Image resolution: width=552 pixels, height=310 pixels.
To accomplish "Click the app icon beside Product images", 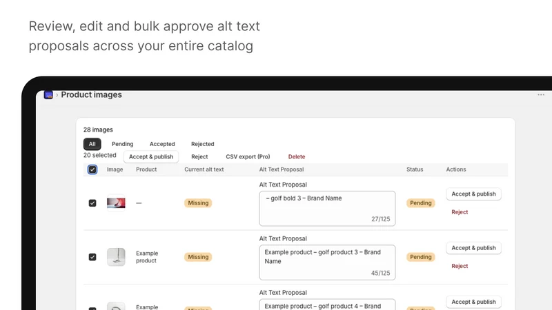I will click(48, 94).
